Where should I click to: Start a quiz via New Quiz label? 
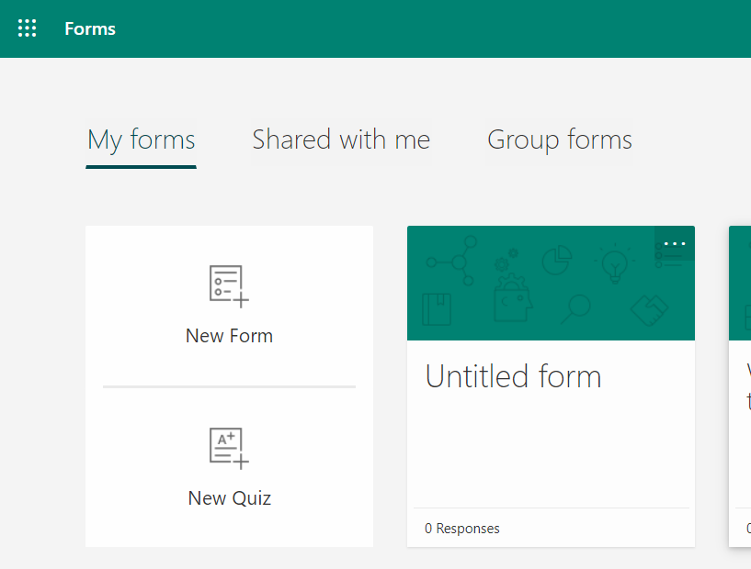pos(229,498)
